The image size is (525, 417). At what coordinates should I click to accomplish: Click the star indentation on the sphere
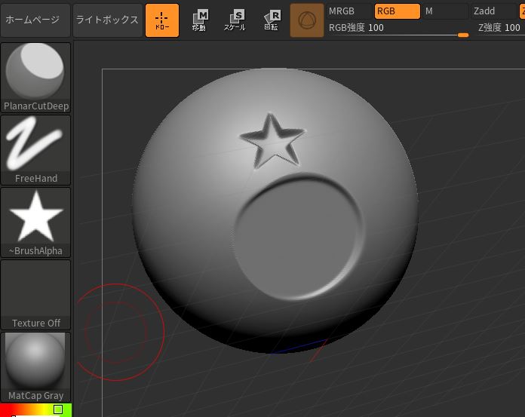point(272,140)
